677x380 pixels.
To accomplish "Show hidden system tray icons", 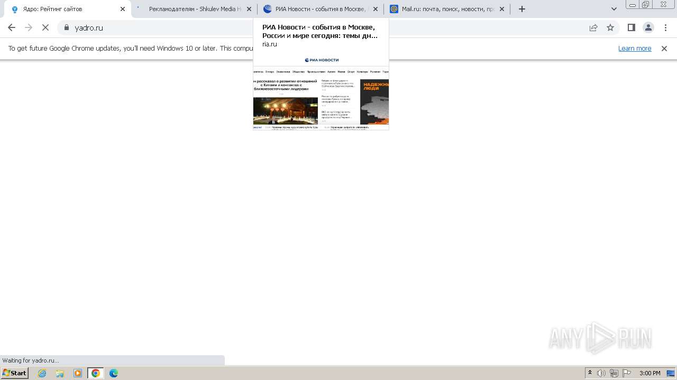I will pos(590,373).
